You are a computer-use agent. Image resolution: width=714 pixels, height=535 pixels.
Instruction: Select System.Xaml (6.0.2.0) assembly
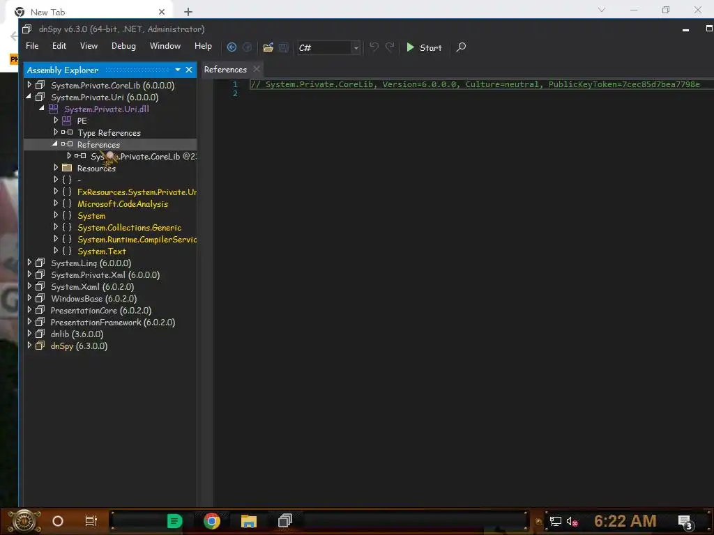point(93,286)
